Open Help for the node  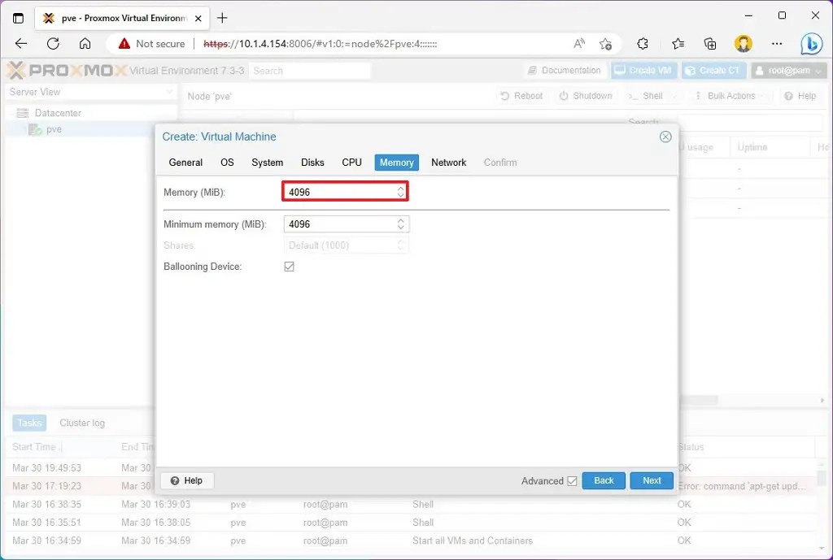pyautogui.click(x=800, y=95)
